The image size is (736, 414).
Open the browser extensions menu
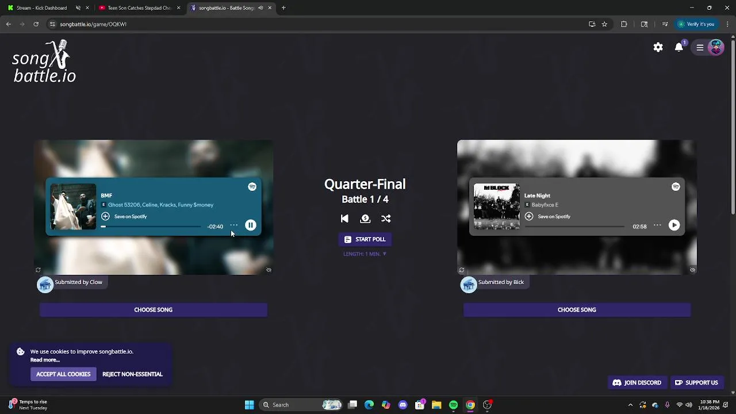624,24
